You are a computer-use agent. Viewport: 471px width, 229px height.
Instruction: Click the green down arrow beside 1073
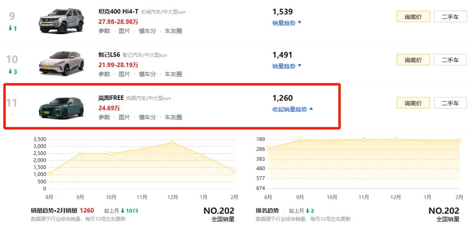(122, 211)
